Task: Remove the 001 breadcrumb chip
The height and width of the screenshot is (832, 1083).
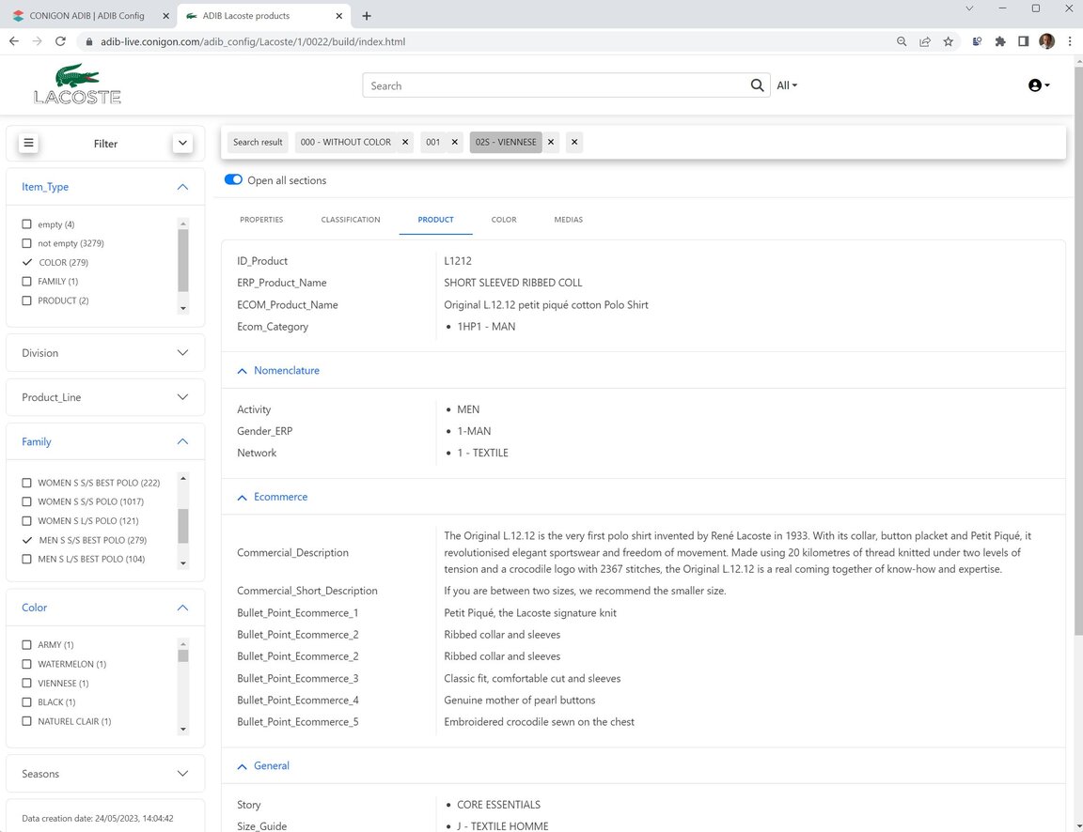Action: [454, 142]
